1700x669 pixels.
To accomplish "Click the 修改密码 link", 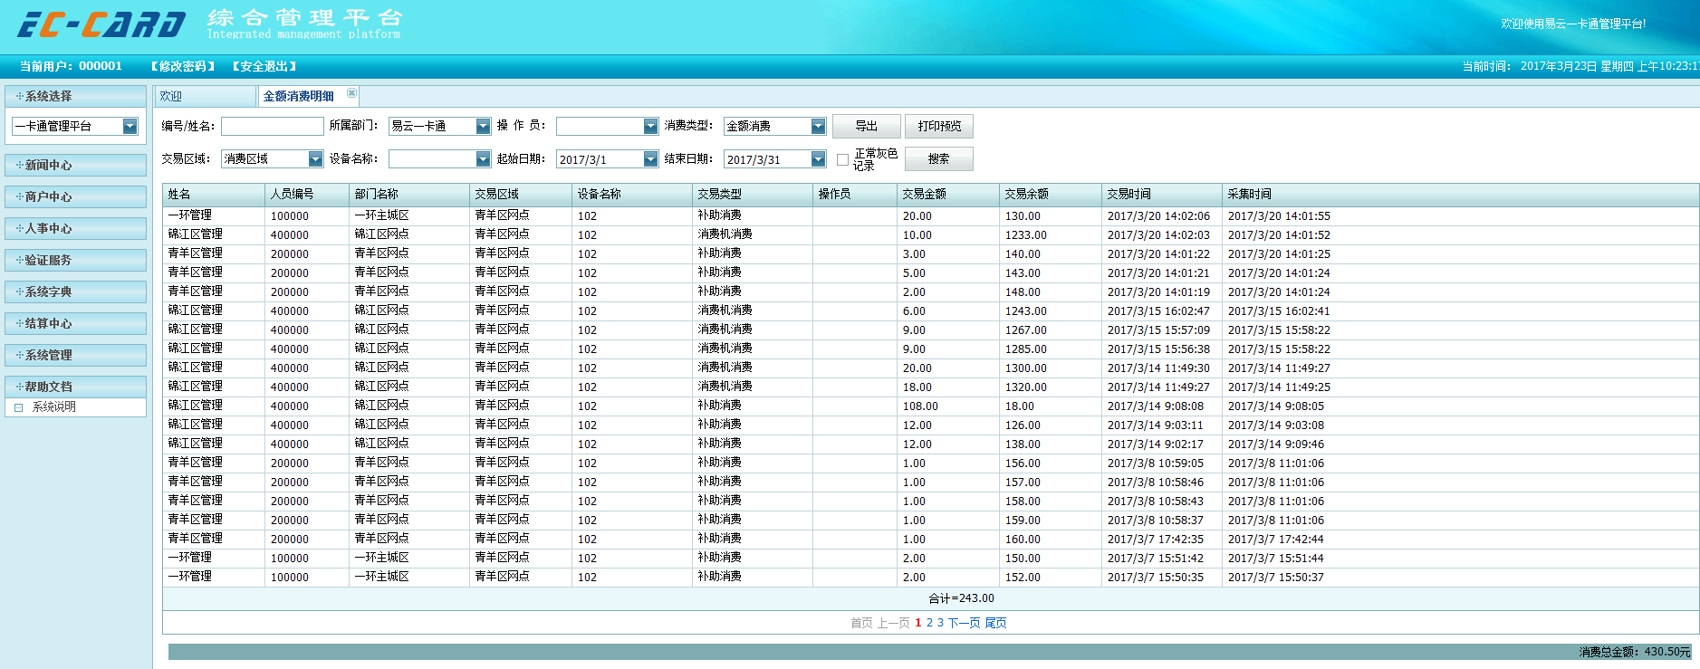I will pos(183,66).
